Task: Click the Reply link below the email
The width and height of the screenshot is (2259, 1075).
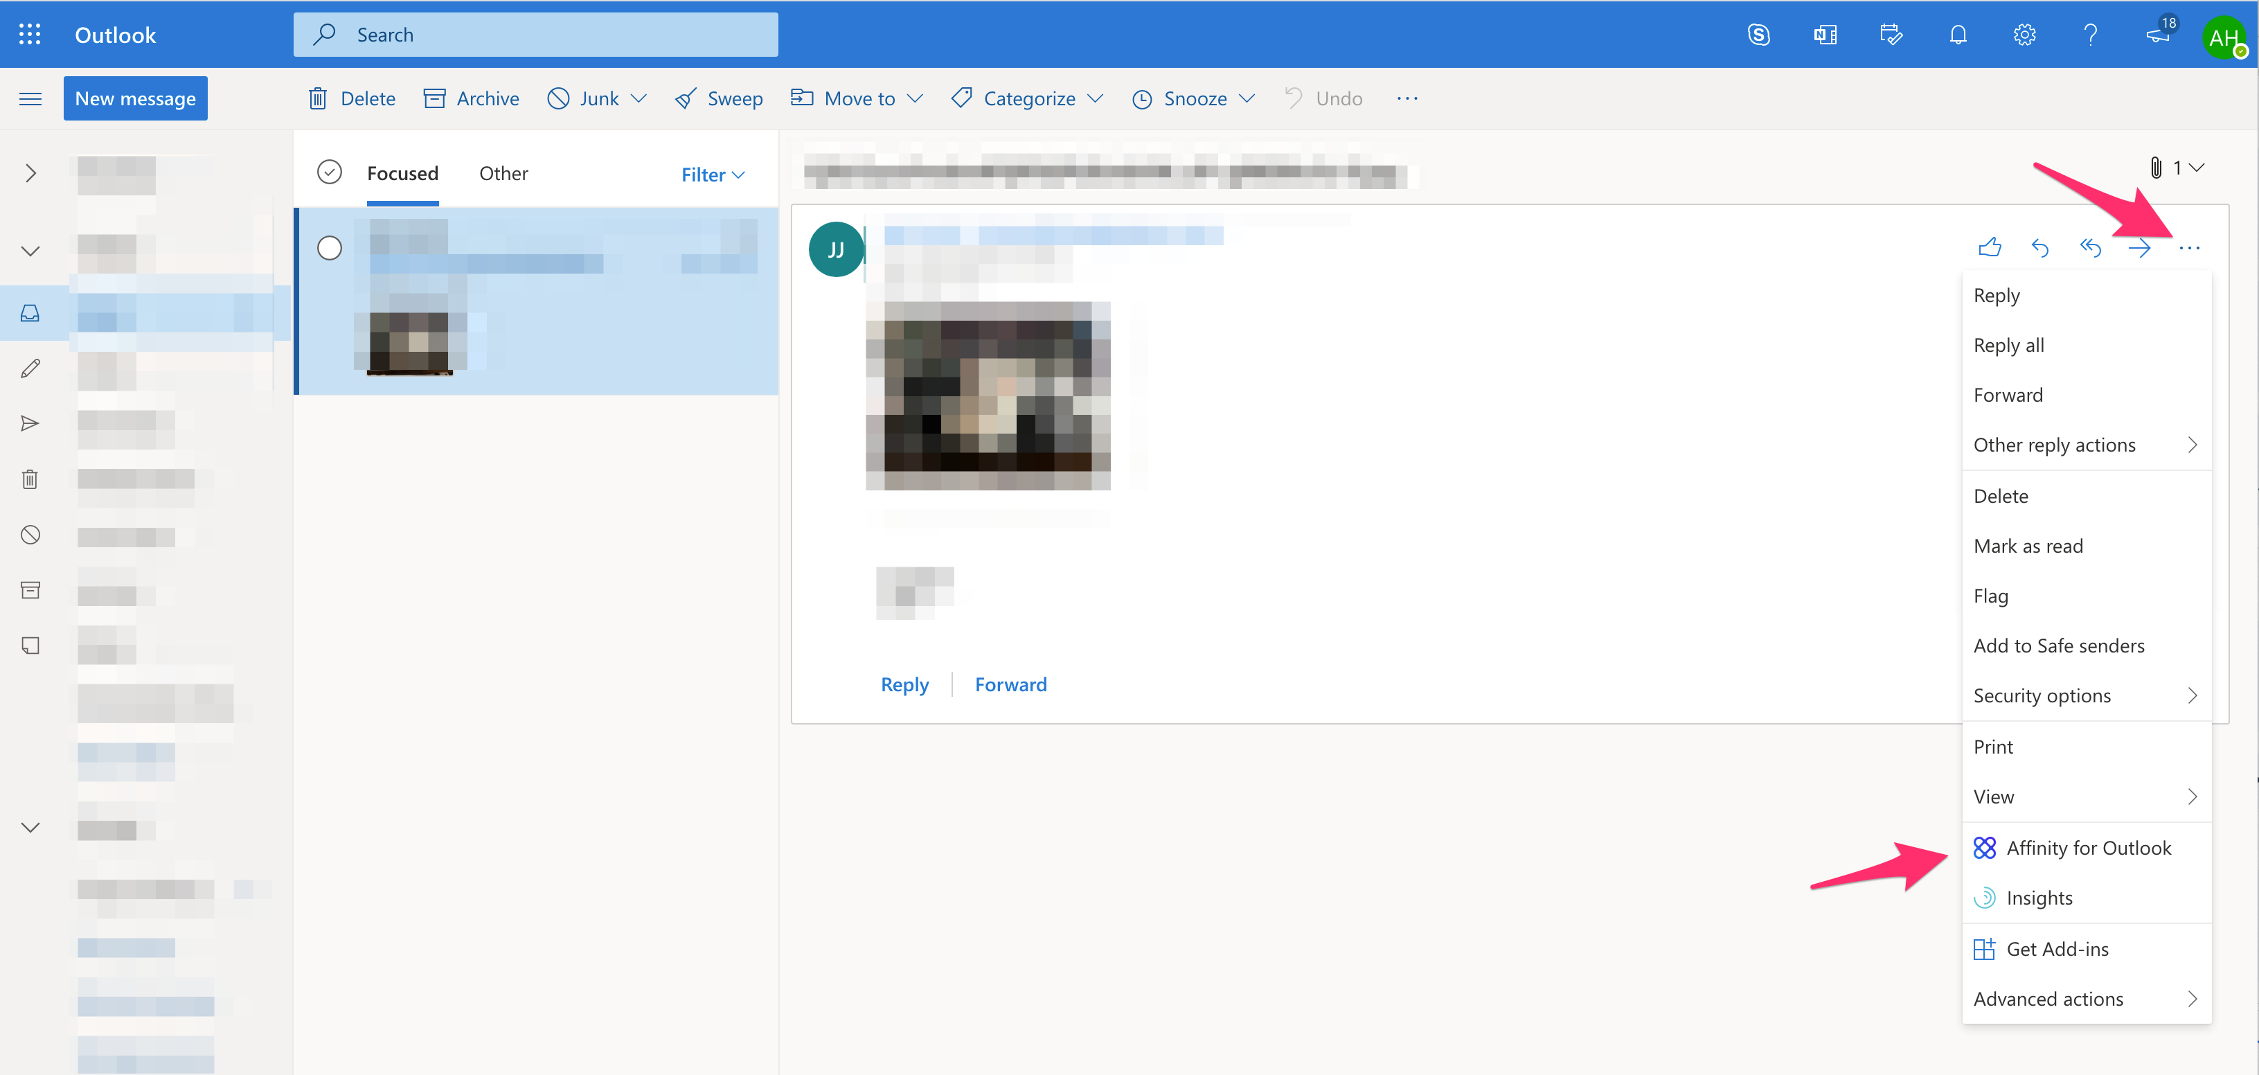Action: coord(905,684)
